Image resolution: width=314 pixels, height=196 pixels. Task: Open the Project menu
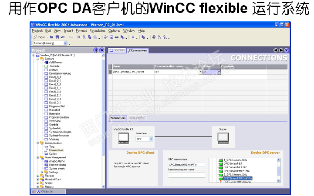(x=37, y=31)
